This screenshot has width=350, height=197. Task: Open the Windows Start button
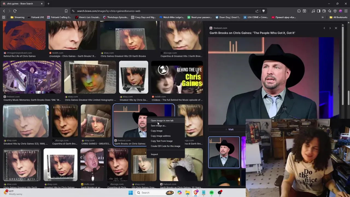tap(131, 193)
